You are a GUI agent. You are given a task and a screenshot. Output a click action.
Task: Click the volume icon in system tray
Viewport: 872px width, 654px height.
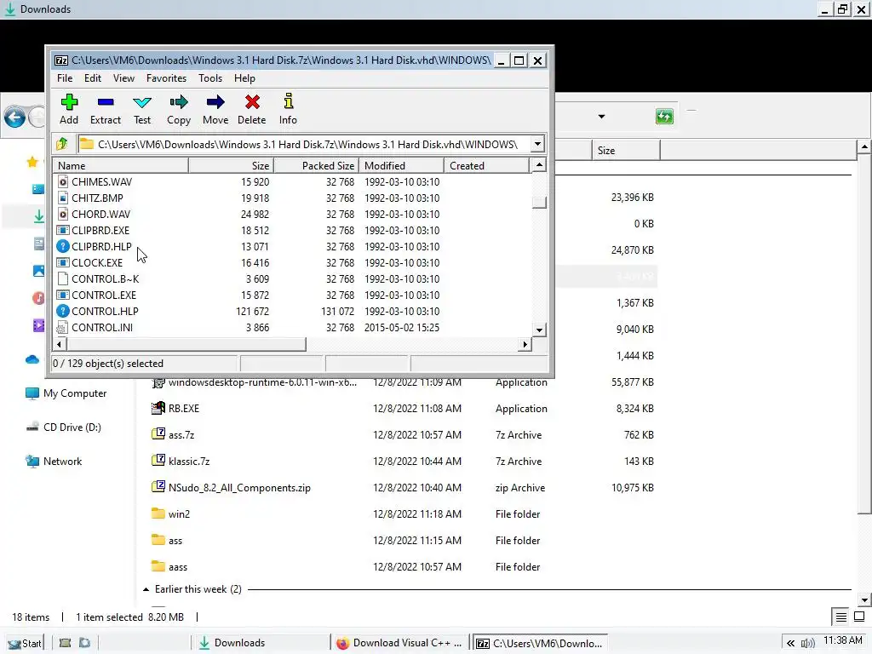808,643
